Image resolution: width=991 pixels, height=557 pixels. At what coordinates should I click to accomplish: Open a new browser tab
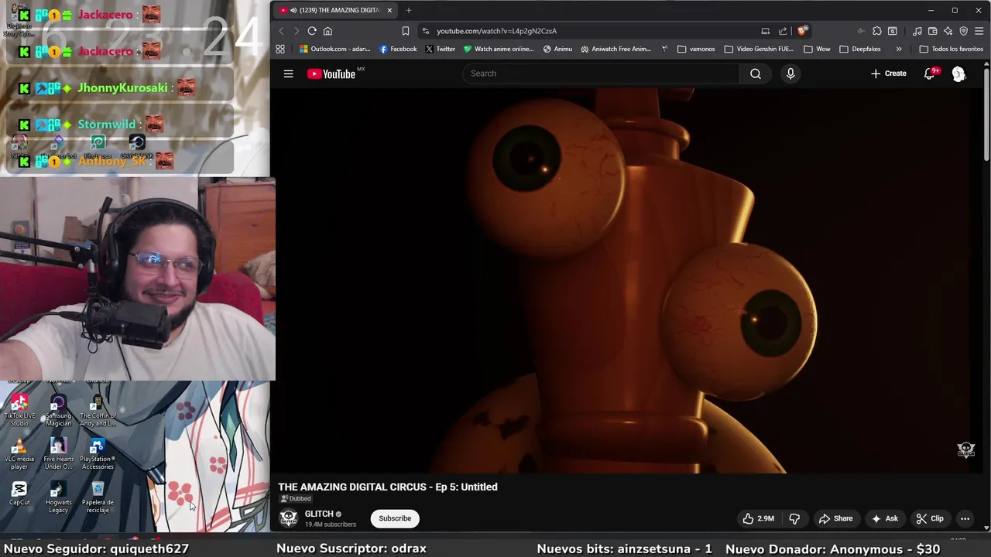point(408,10)
